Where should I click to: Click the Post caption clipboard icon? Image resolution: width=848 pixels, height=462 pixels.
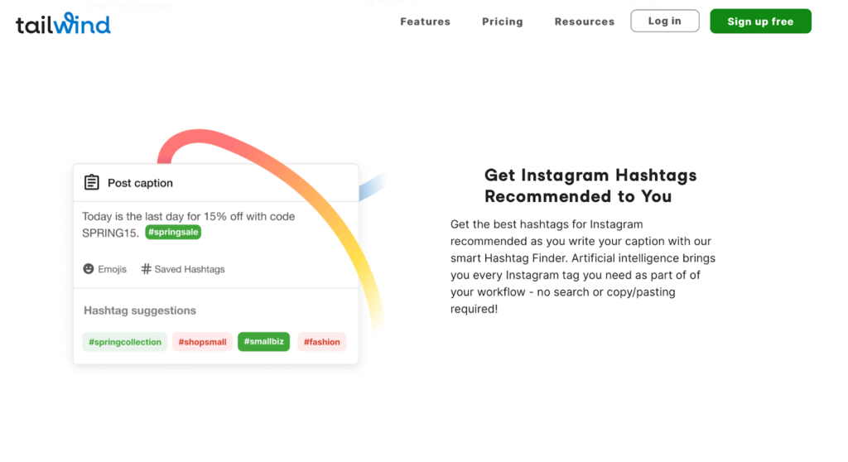[91, 183]
